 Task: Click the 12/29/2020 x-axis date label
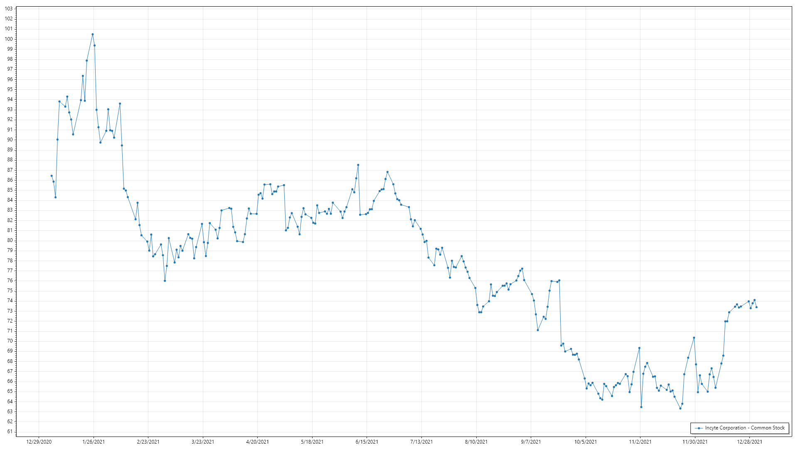click(x=39, y=442)
